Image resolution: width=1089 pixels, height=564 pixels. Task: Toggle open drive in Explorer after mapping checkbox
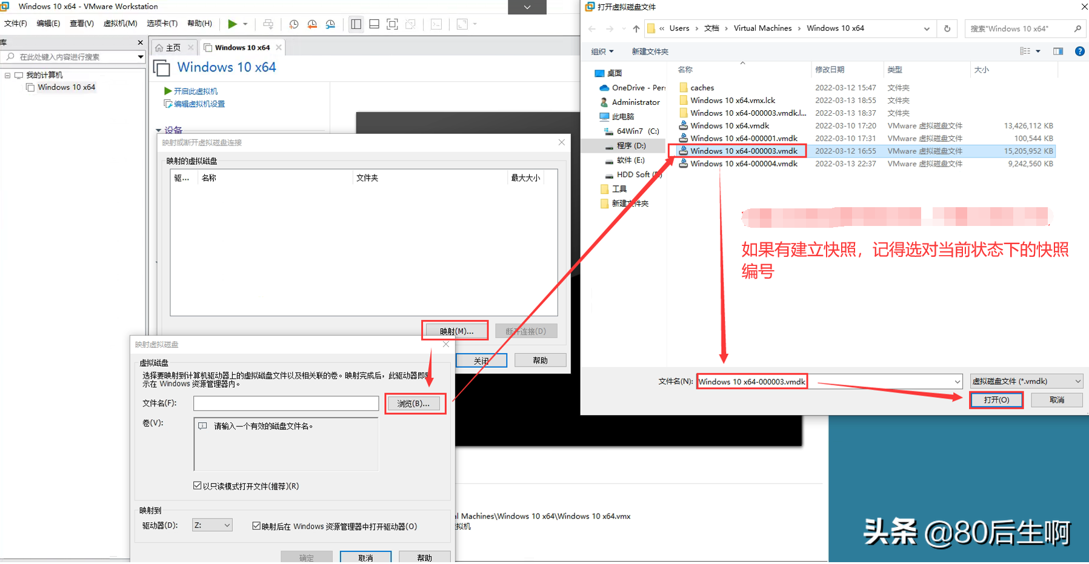[256, 526]
